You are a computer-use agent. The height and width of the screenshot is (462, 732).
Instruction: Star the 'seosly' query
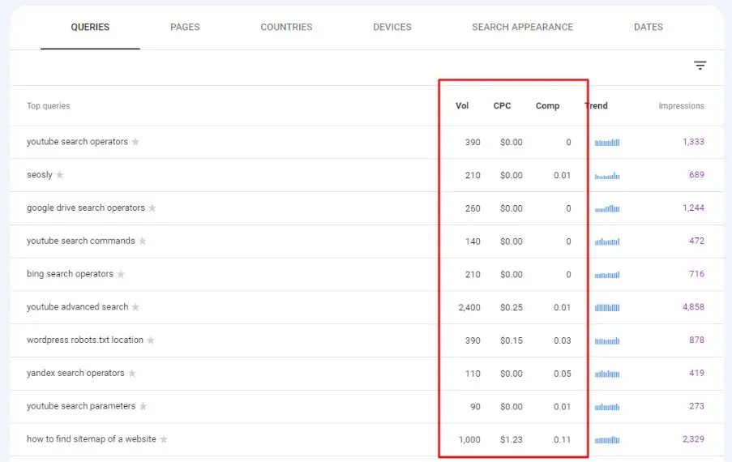60,175
